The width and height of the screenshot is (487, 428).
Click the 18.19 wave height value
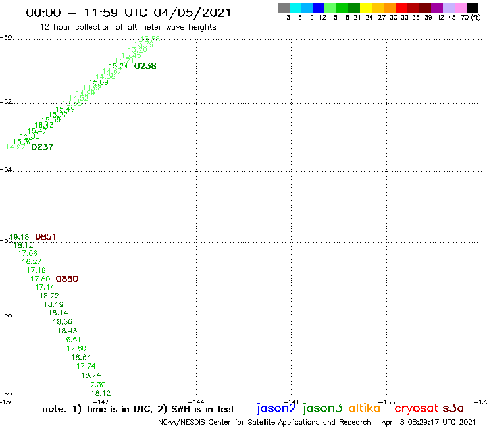[x=53, y=304]
